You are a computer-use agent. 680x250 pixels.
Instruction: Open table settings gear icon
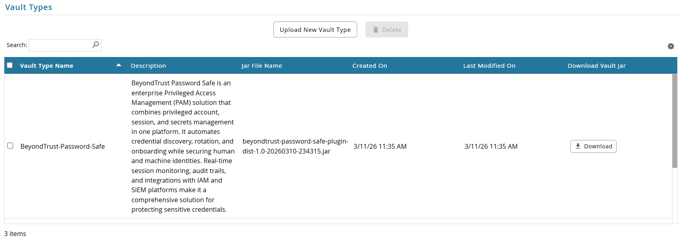[x=671, y=46]
